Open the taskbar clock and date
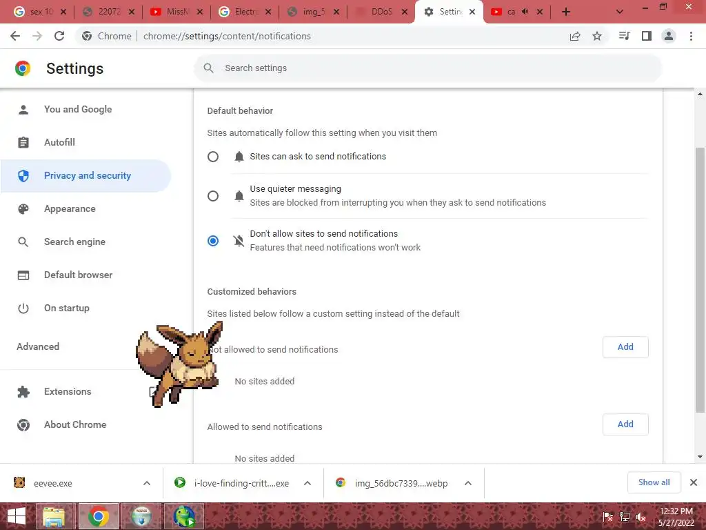The image size is (706, 530). (676, 516)
